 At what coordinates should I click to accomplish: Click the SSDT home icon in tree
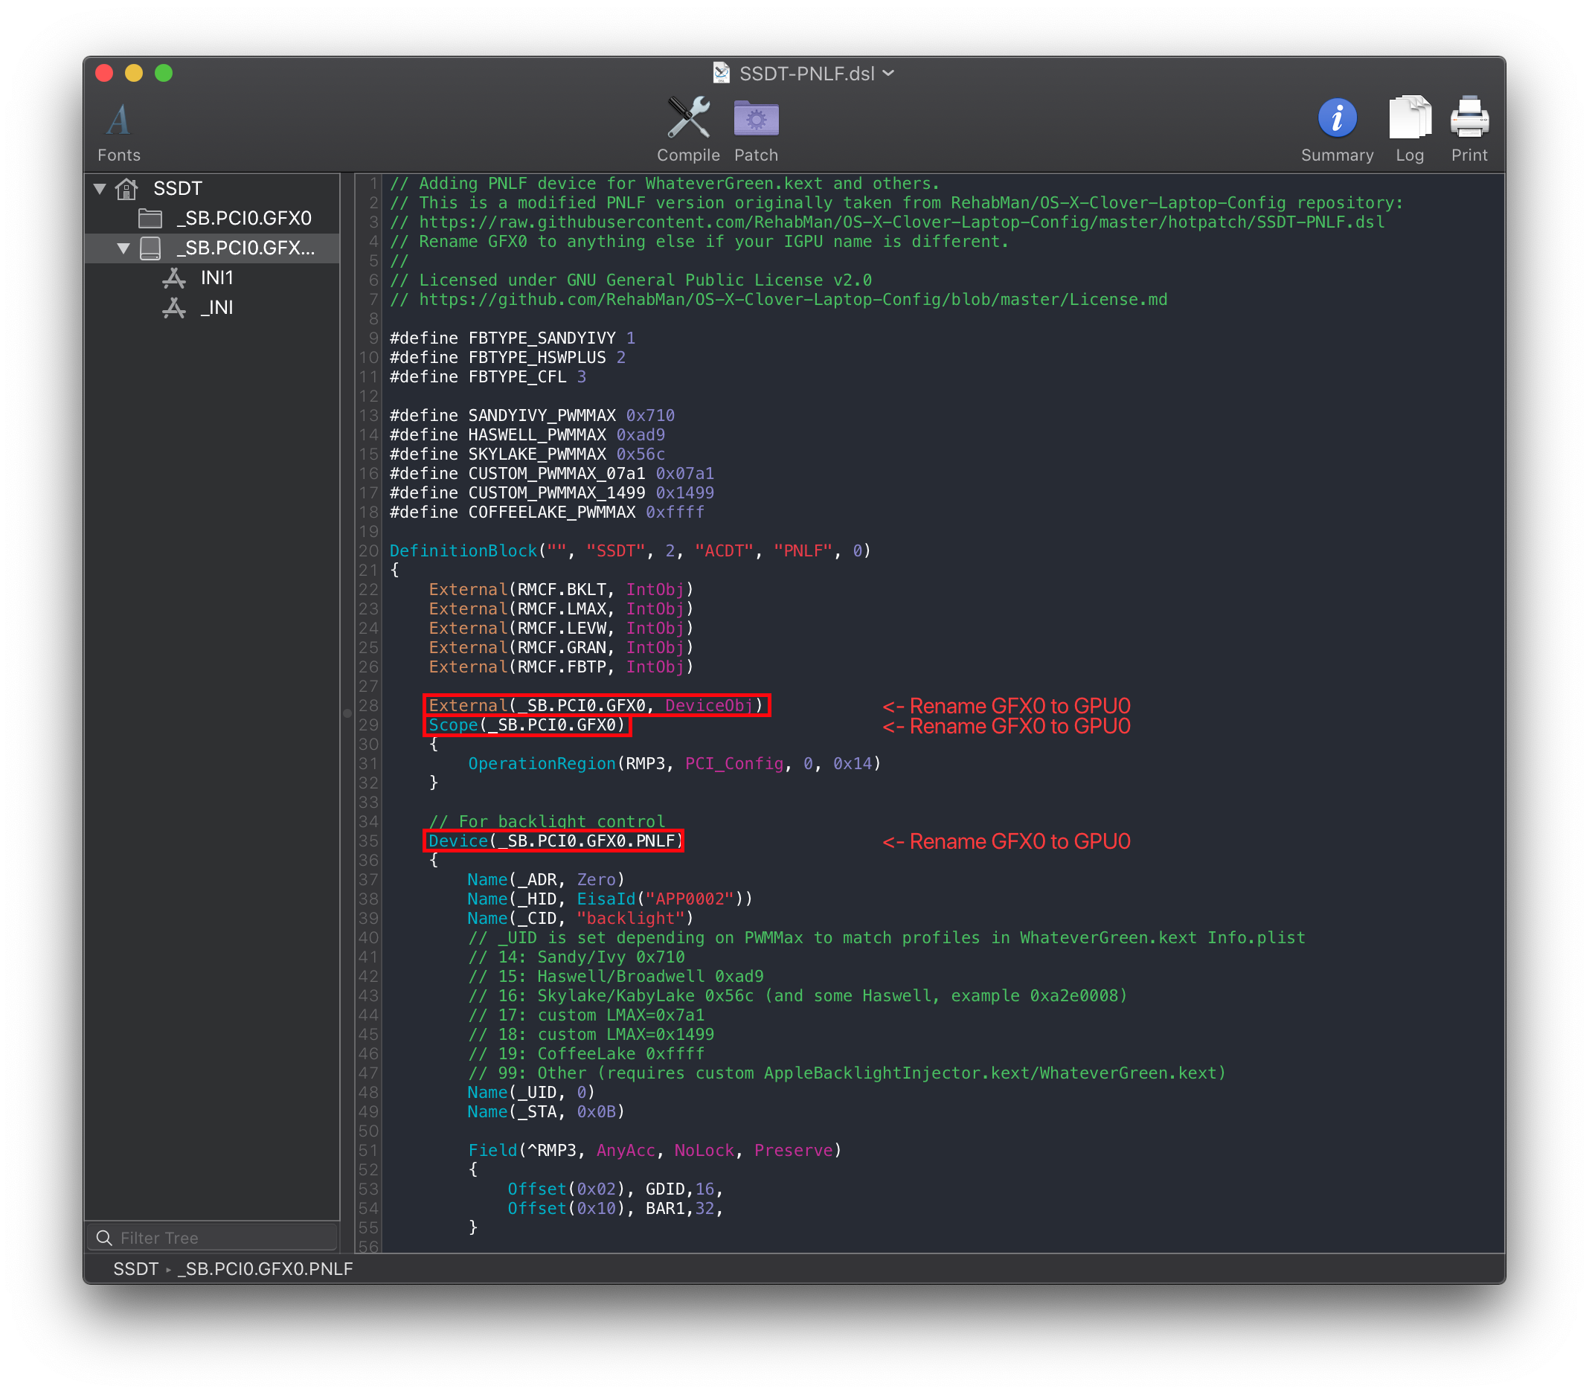click(126, 189)
